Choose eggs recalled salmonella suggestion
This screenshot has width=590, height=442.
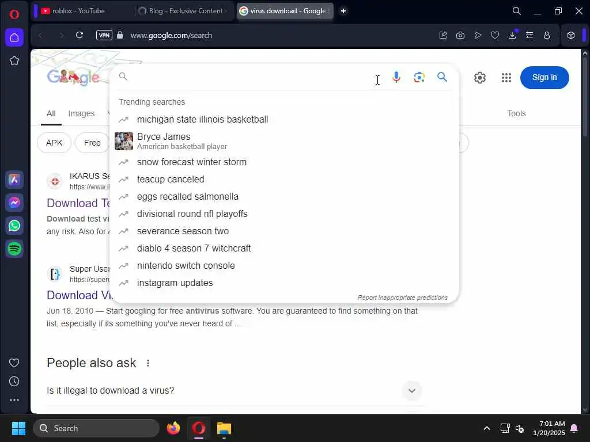tap(285, 197)
